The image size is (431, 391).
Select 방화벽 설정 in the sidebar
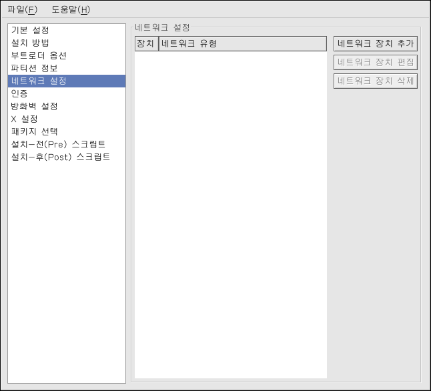tap(34, 106)
